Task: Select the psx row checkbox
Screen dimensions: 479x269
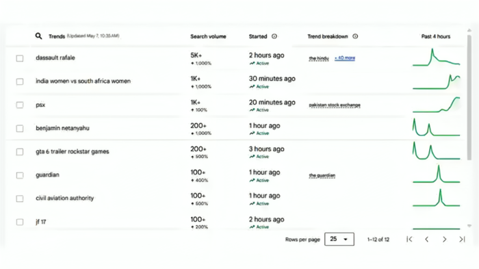Action: point(20,105)
